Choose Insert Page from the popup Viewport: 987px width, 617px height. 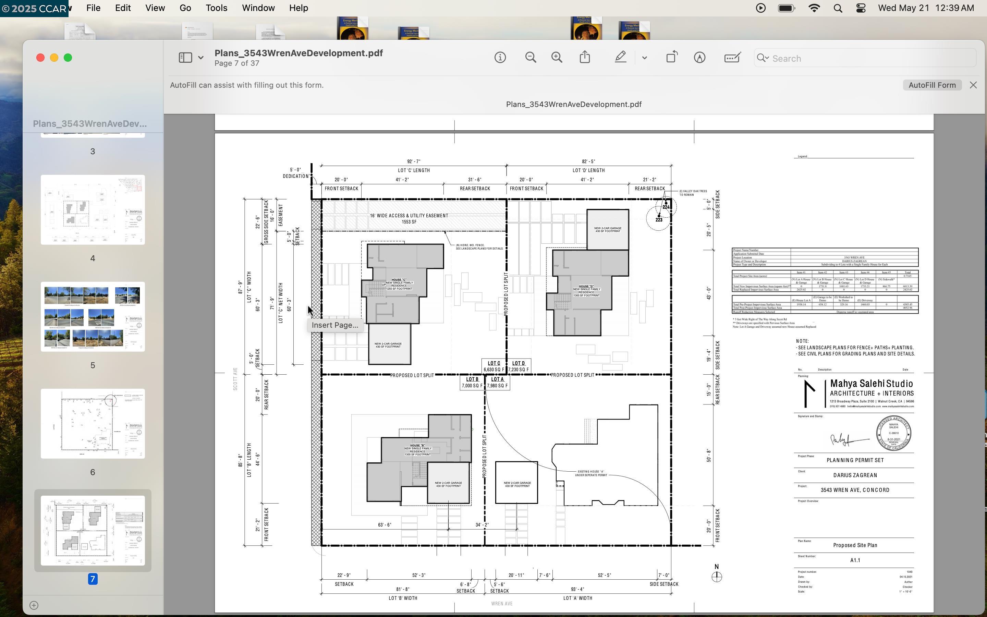[x=335, y=325]
